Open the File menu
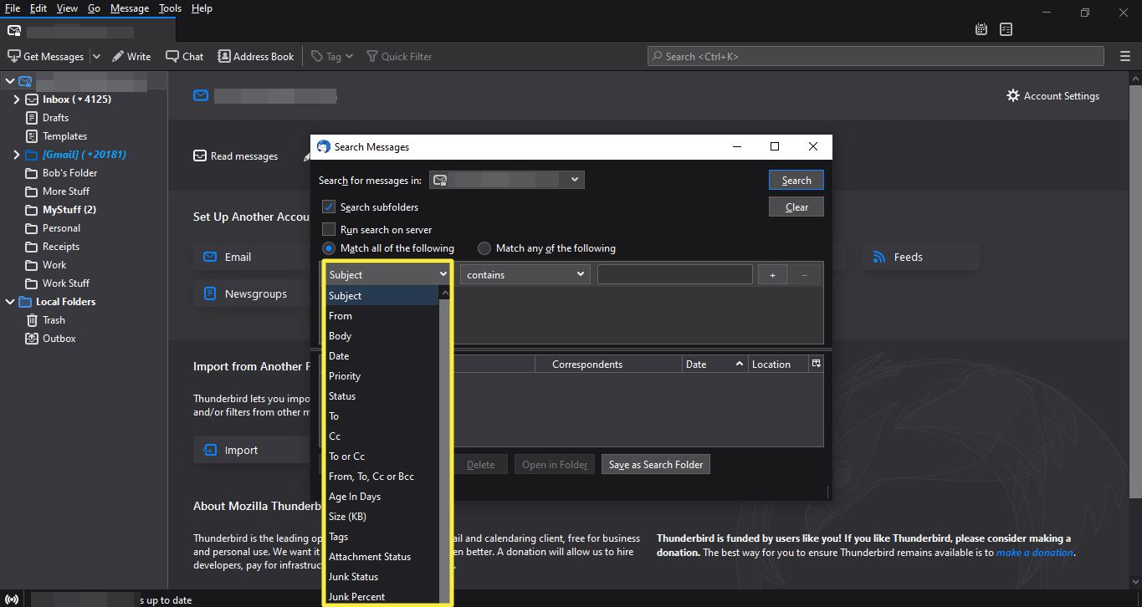Image resolution: width=1142 pixels, height=607 pixels. [x=12, y=8]
